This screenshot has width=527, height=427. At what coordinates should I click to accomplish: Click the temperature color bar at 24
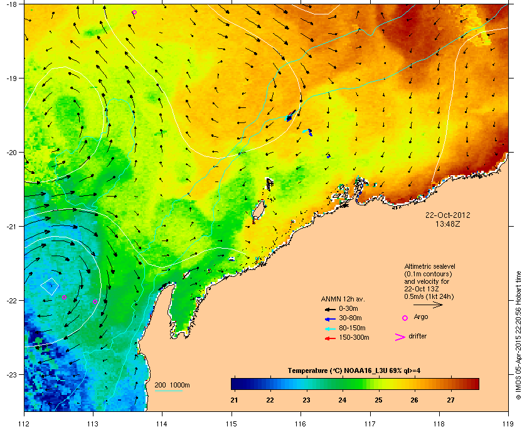342,384
